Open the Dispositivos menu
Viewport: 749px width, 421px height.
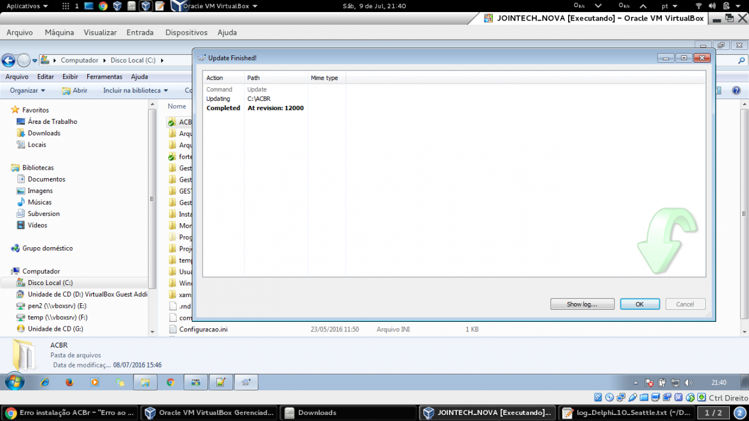click(x=186, y=32)
